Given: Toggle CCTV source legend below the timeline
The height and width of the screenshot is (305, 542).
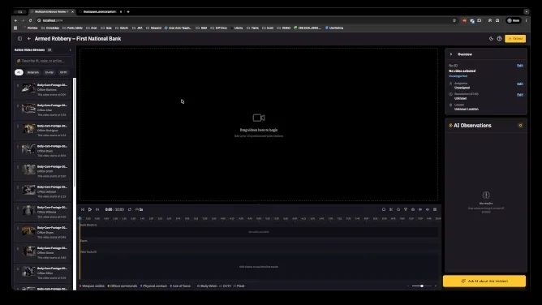Looking at the screenshot, I should (x=226, y=286).
